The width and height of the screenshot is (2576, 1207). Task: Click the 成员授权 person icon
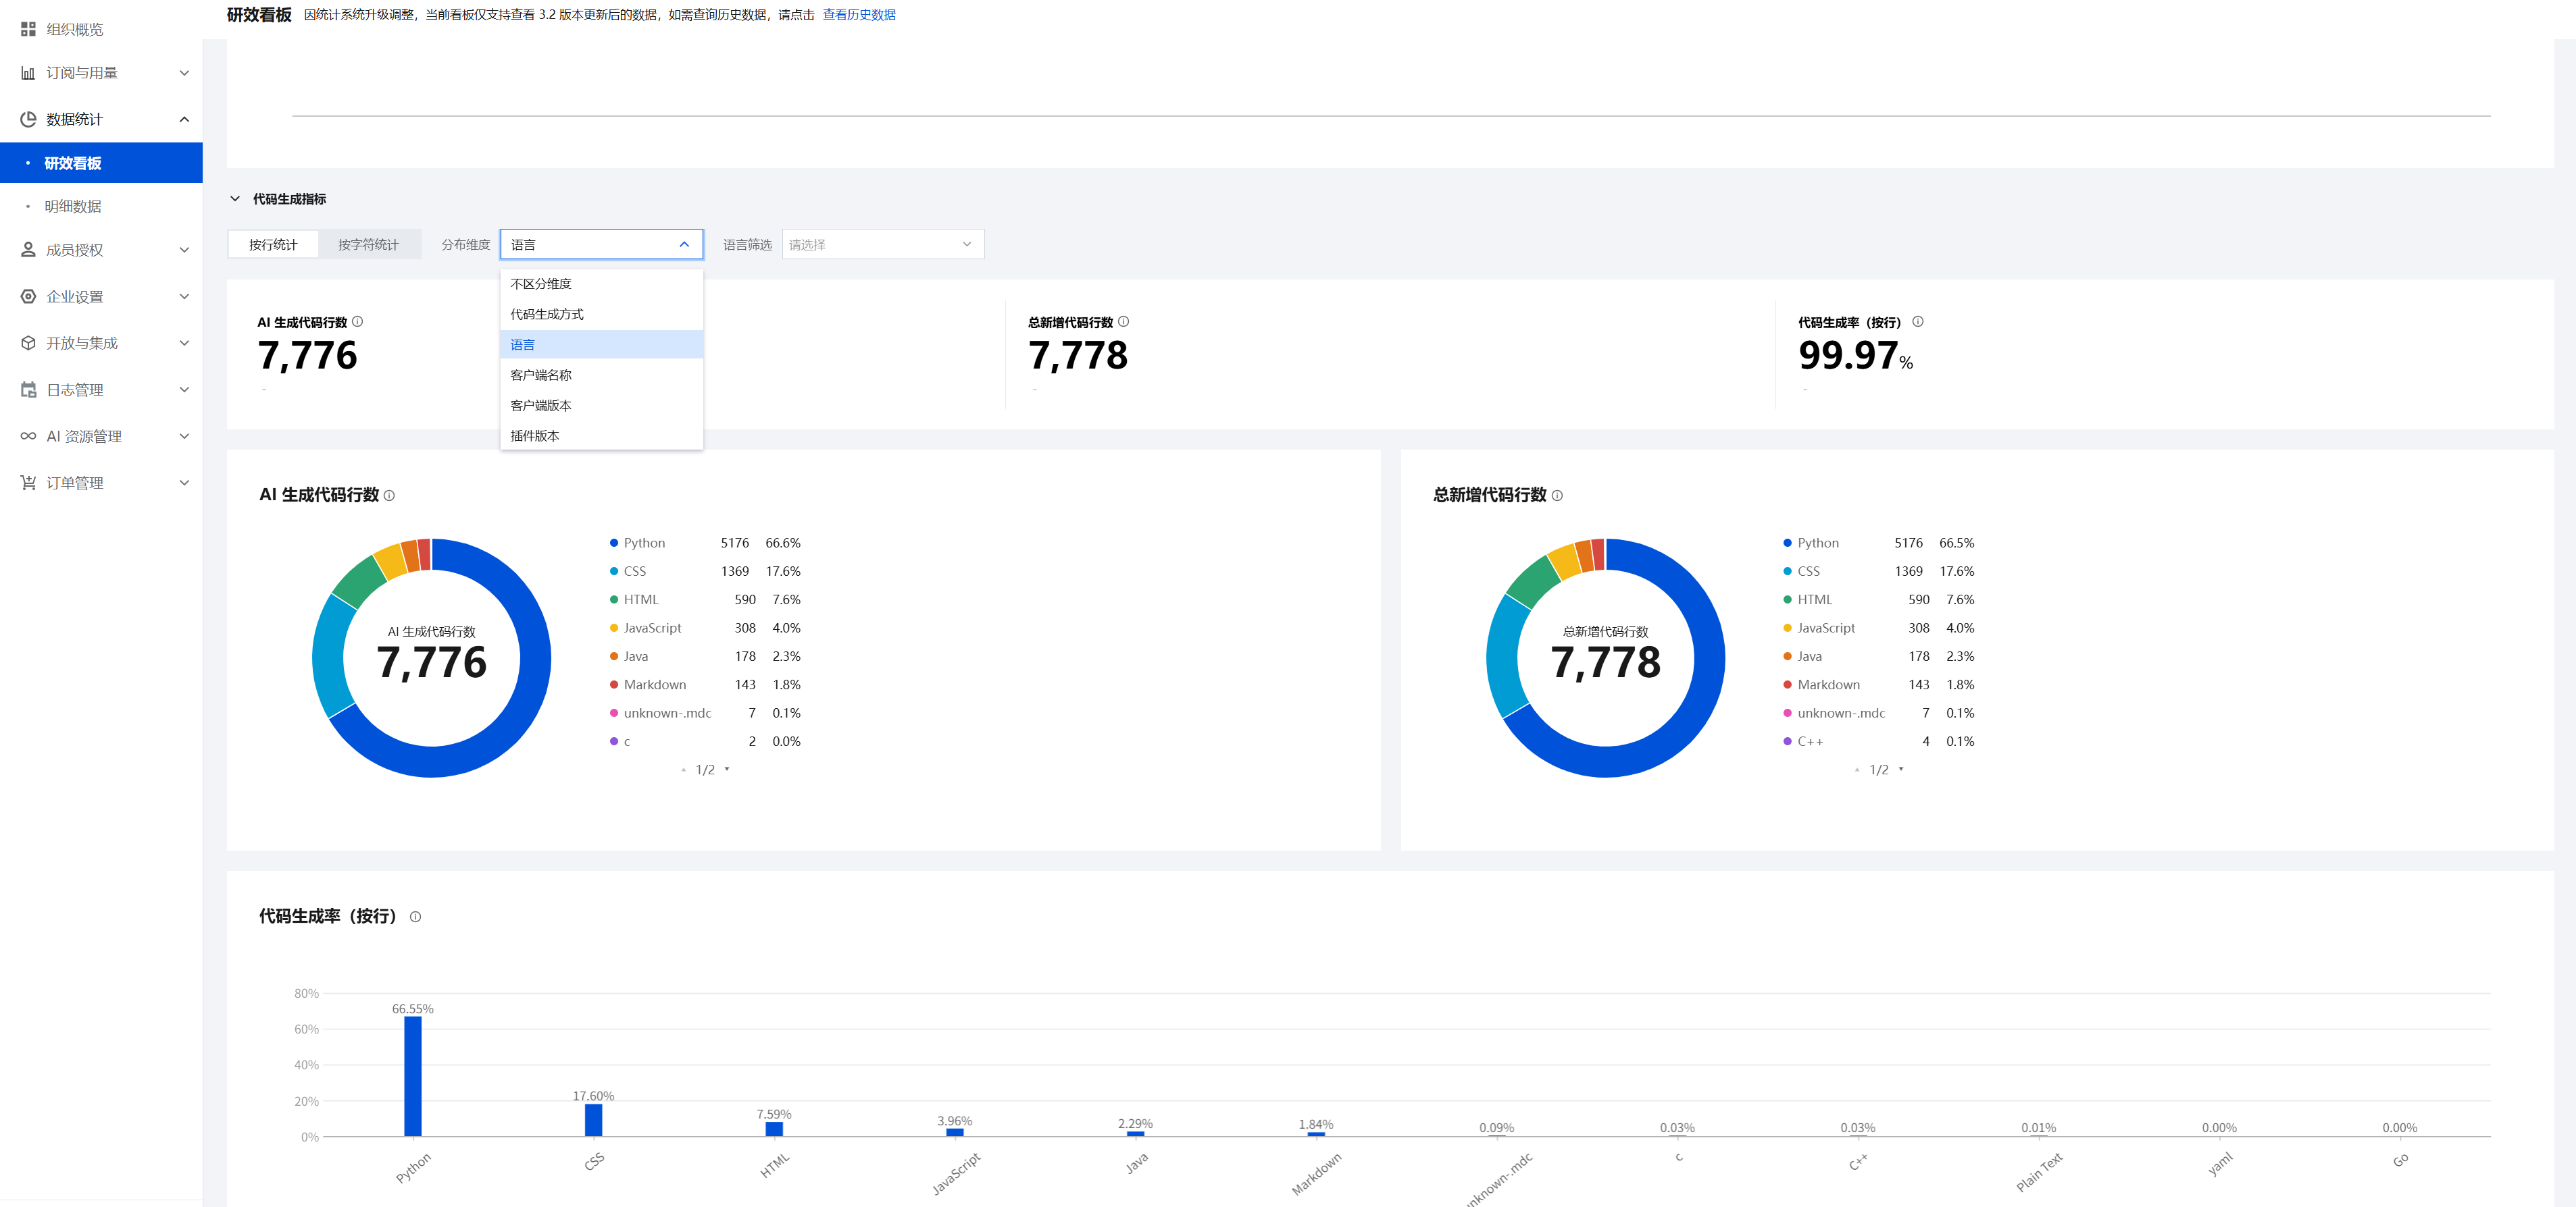pyautogui.click(x=28, y=250)
